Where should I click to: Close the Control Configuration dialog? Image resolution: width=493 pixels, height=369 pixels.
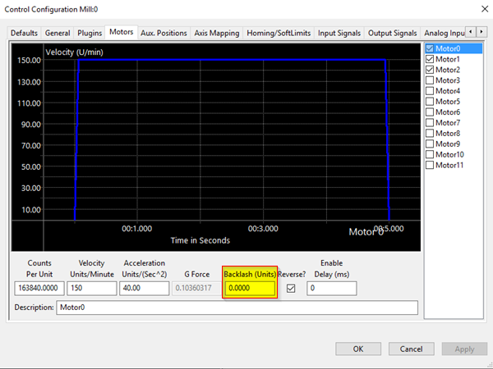click(477, 9)
